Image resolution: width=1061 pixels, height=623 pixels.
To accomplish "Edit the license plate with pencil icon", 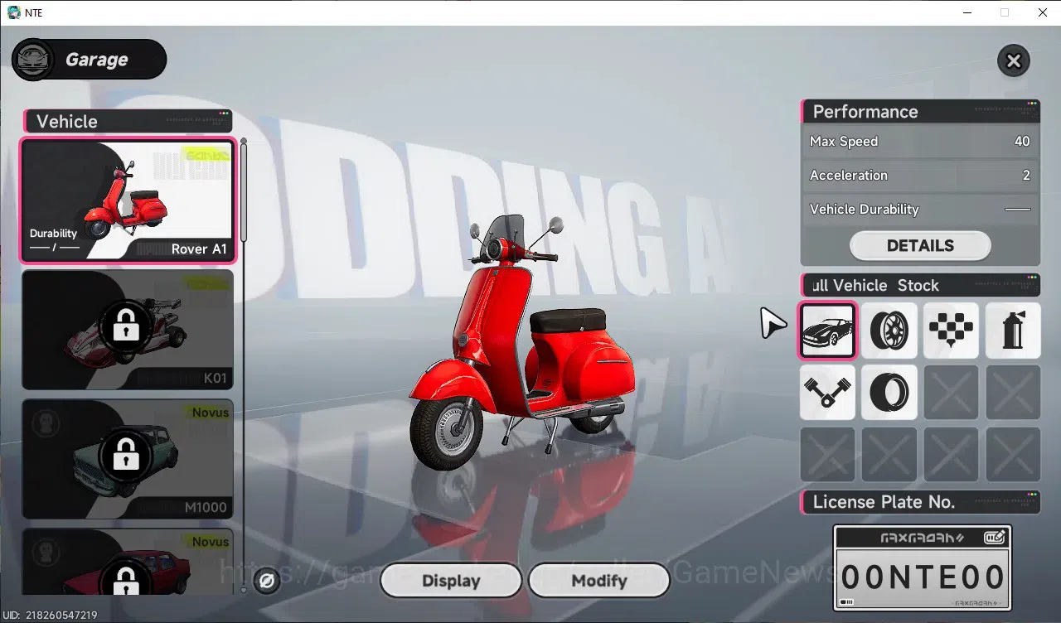I will click(x=995, y=538).
